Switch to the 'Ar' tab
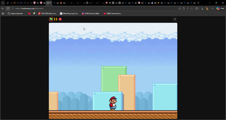The image size is (226, 120). point(160,3)
